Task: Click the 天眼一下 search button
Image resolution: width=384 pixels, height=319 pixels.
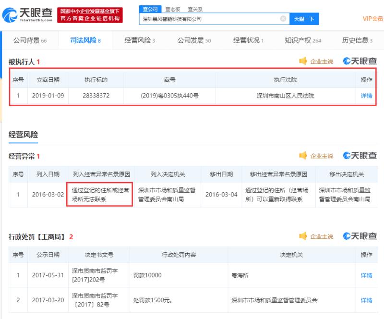Action: pyautogui.click(x=304, y=19)
